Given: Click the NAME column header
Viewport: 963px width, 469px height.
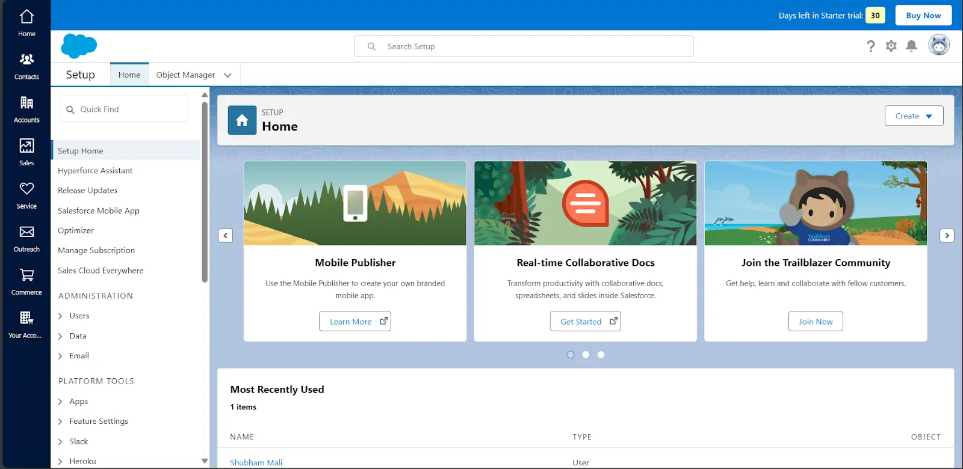Looking at the screenshot, I should 242,437.
